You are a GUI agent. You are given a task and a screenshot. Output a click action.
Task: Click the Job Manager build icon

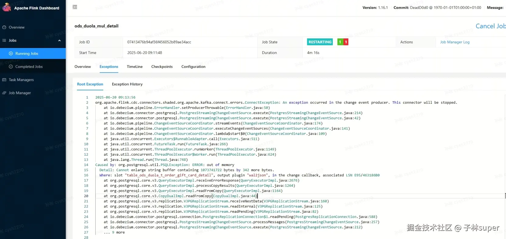click(x=4, y=93)
